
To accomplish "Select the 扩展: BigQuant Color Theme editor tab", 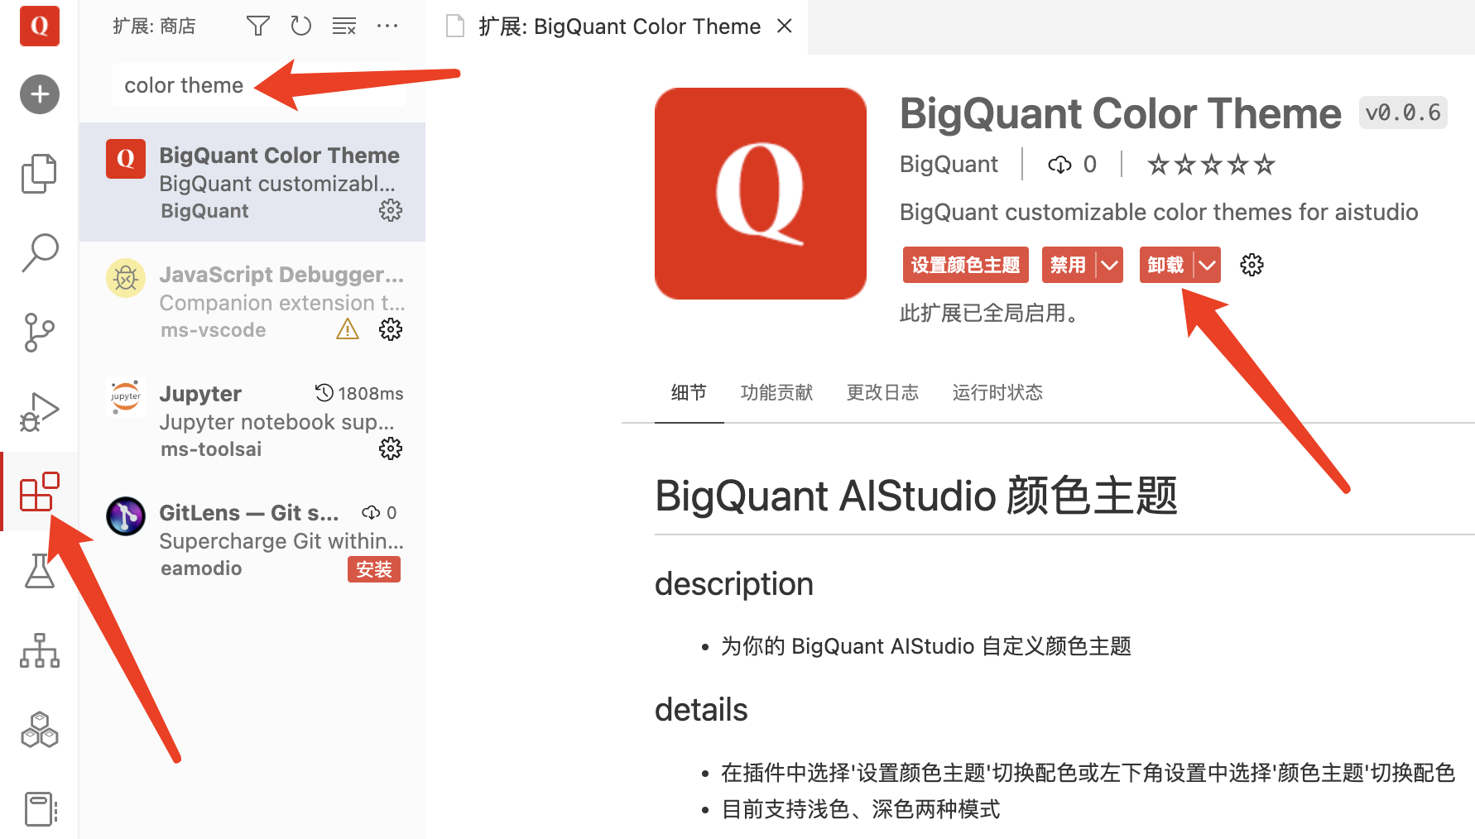I will click(617, 26).
